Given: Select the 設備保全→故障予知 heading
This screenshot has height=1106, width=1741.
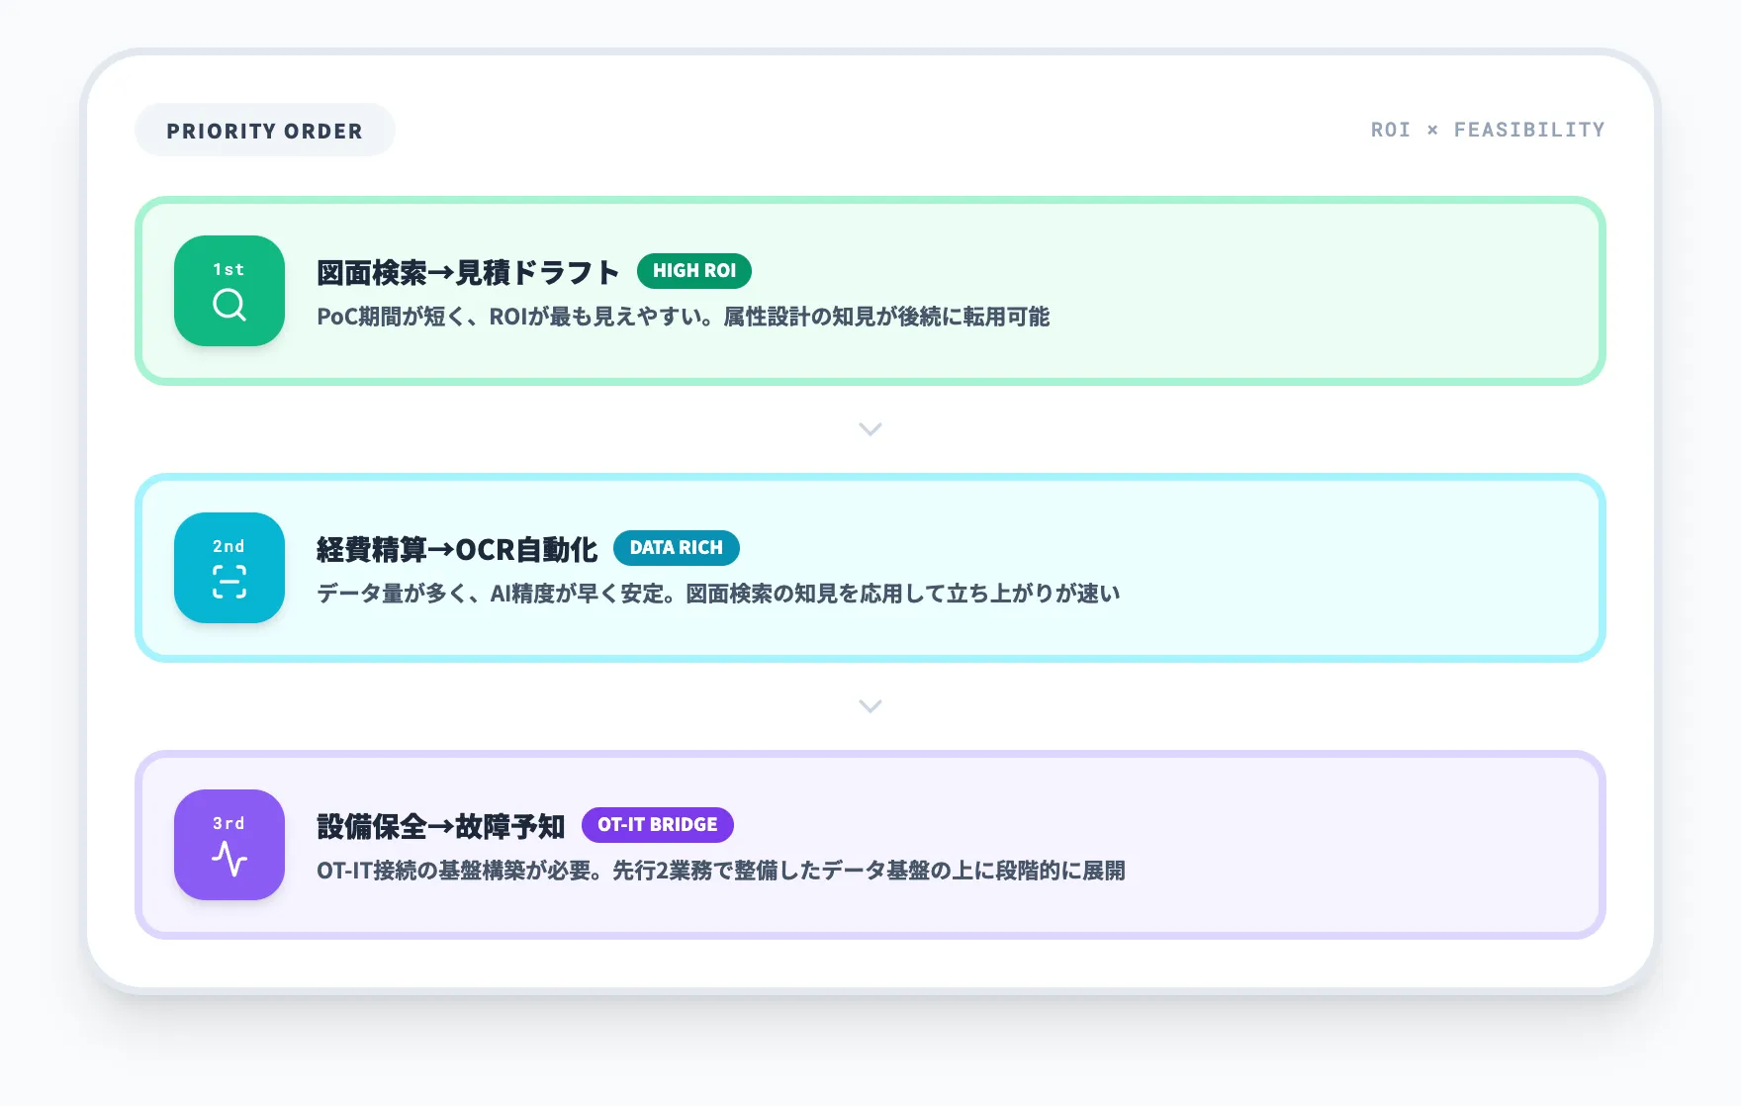Looking at the screenshot, I should click(x=439, y=824).
